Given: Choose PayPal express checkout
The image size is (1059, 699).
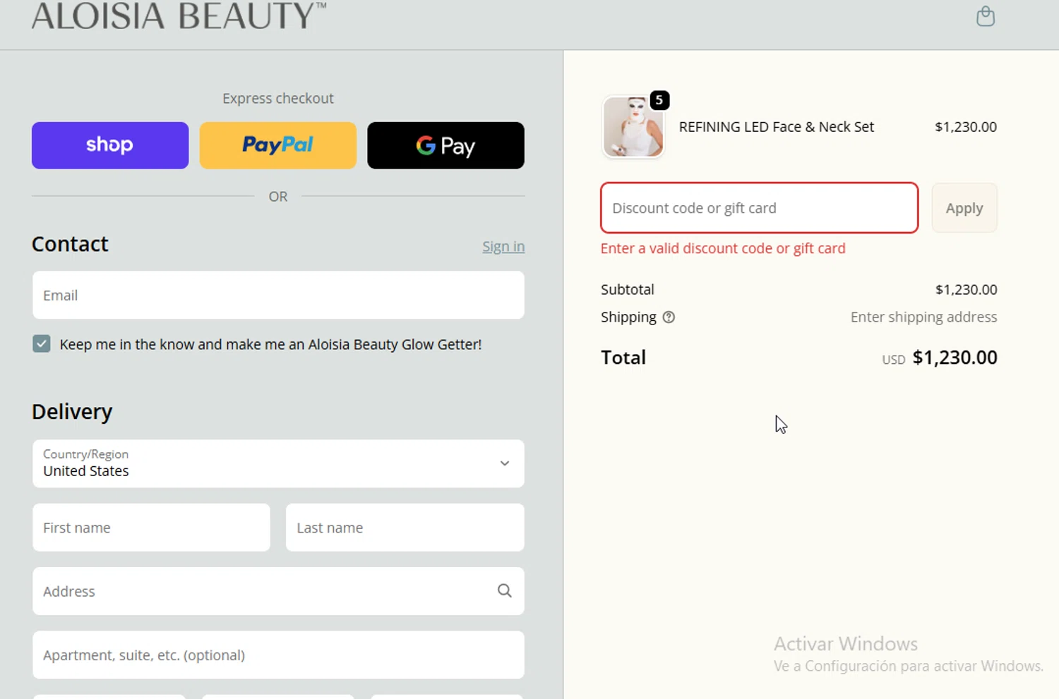Looking at the screenshot, I should click(278, 145).
